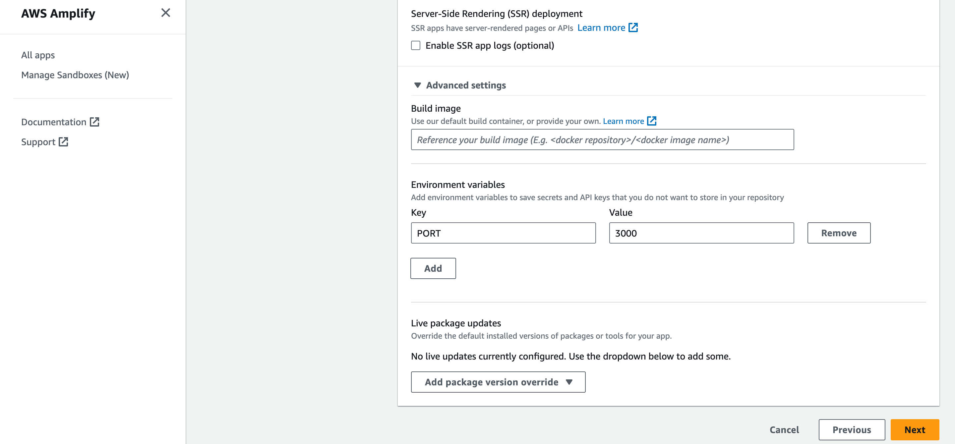Select the Manage Sandboxes menu item
Screen dimensions: 955x444
pos(75,75)
